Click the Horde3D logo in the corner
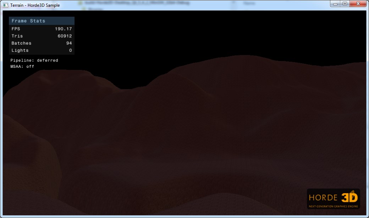 click(334, 199)
